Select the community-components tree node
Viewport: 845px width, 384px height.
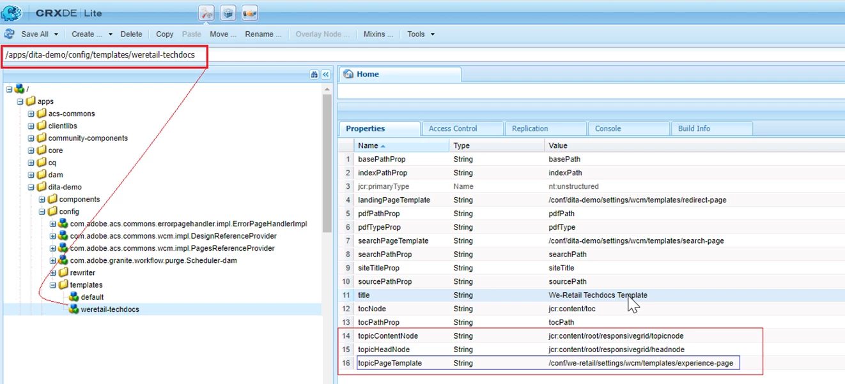88,138
